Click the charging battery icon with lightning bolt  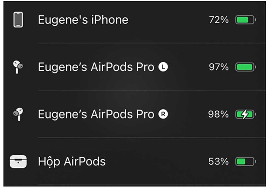[245, 114]
